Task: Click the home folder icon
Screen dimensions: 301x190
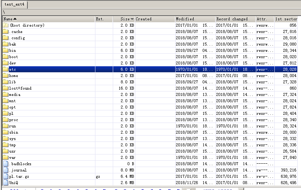Action: pyautogui.click(x=6, y=76)
